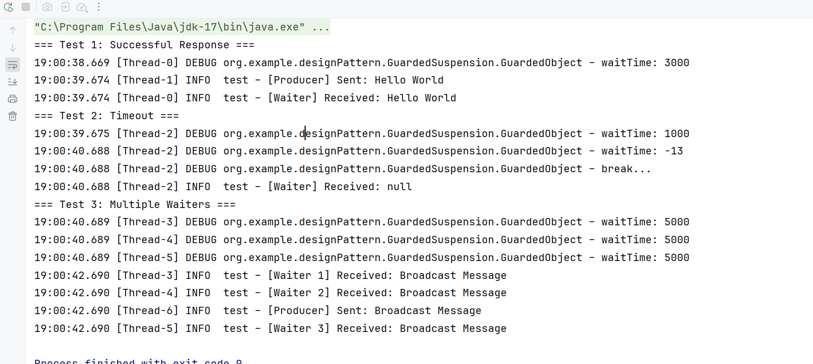The width and height of the screenshot is (813, 364).
Task: Click the Stop process square icon
Action: [x=26, y=7]
